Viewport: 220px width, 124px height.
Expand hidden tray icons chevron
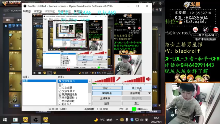[x=117, y=120]
